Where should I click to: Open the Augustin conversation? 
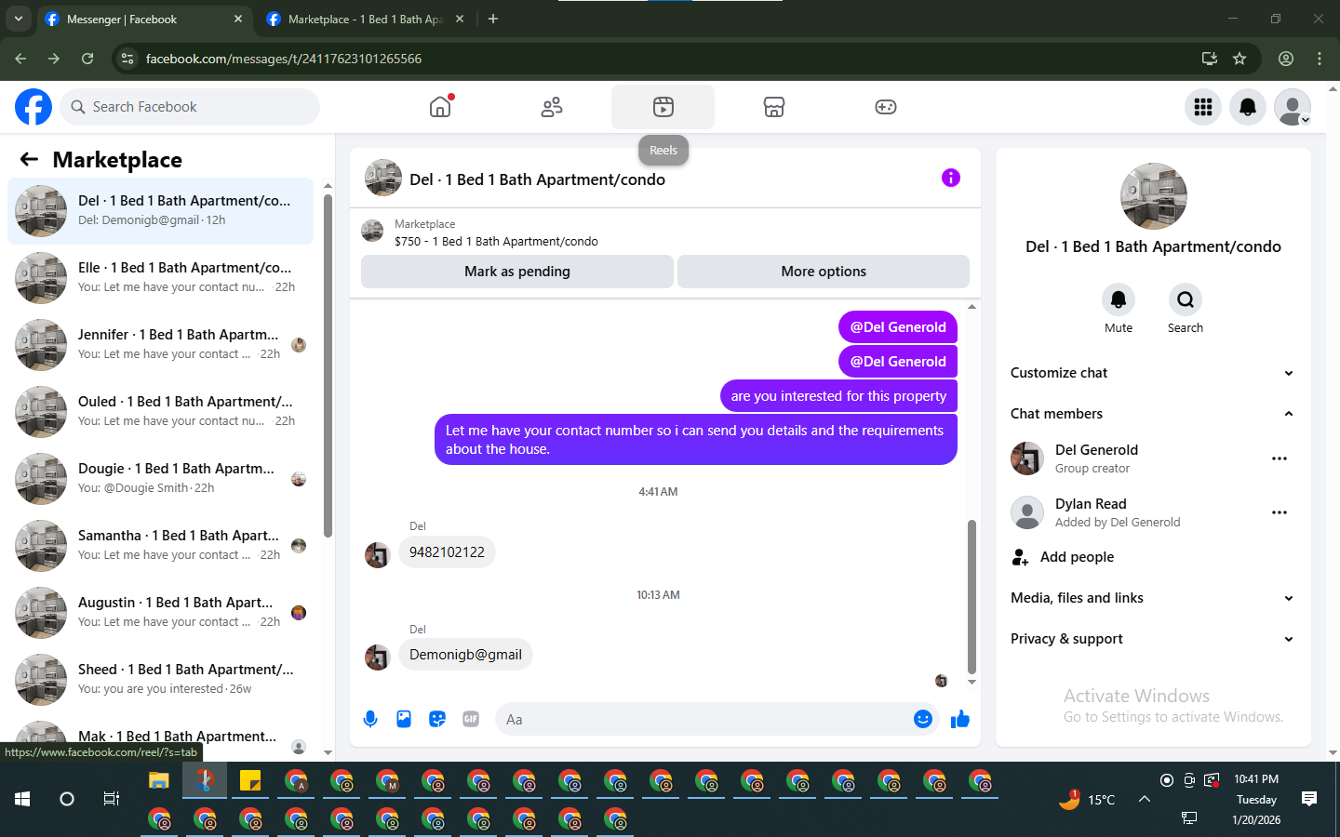click(x=160, y=613)
